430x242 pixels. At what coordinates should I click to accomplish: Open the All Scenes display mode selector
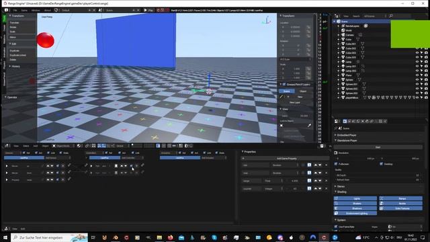[375, 16]
